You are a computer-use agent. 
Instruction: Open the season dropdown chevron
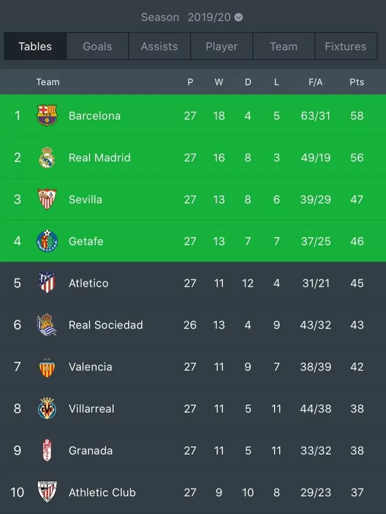pos(239,17)
